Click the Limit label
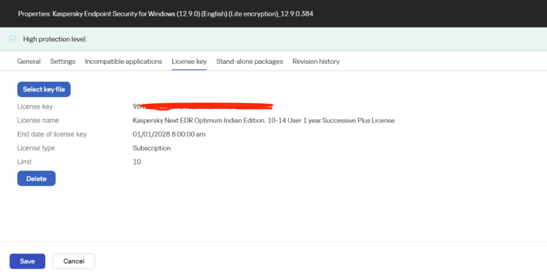This screenshot has height=272, width=547. pyautogui.click(x=25, y=162)
